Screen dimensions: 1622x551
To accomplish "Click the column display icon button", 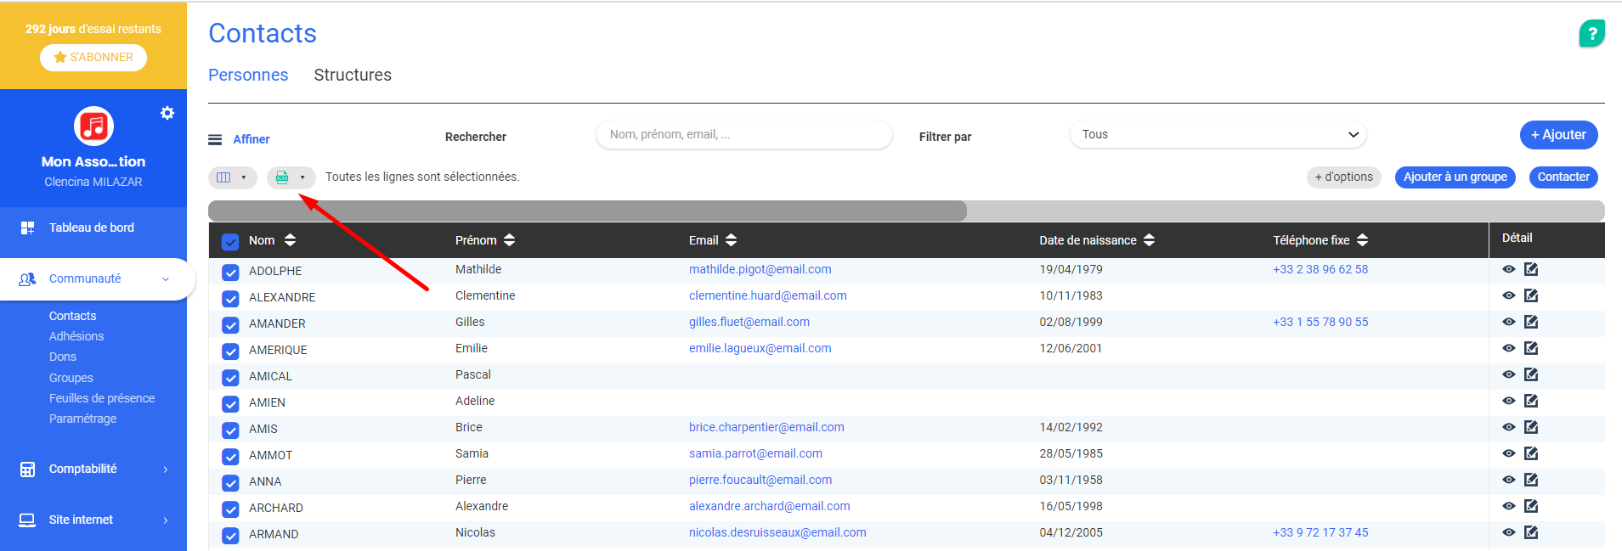I will 223,177.
